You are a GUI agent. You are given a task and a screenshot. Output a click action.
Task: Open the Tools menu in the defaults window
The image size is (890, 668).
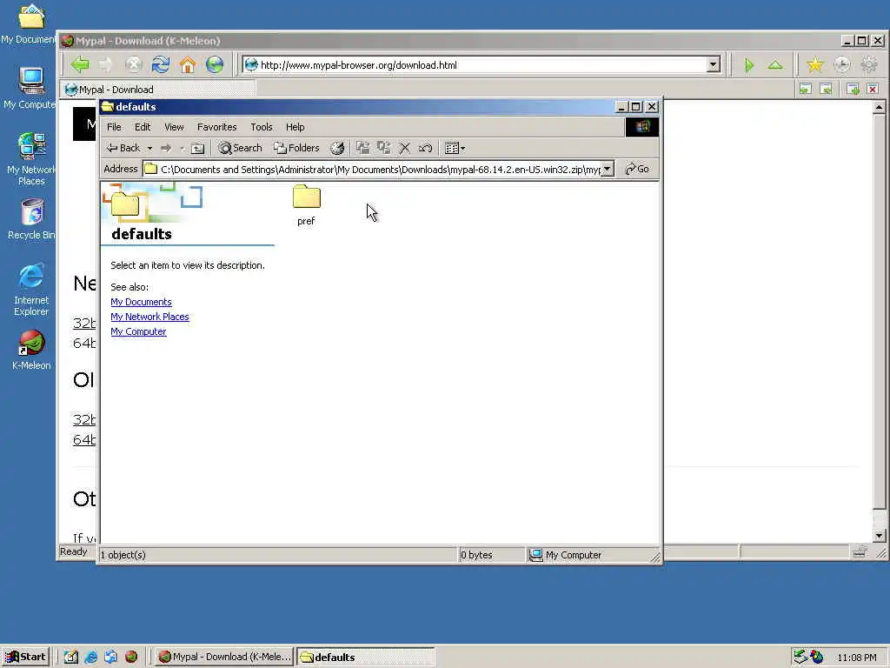point(262,127)
